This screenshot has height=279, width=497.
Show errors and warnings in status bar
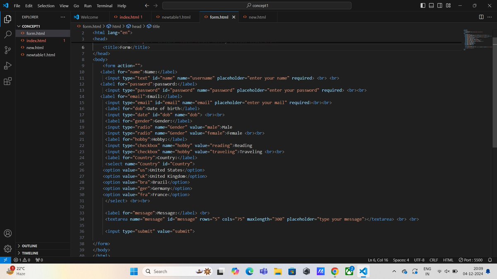tap(22, 260)
